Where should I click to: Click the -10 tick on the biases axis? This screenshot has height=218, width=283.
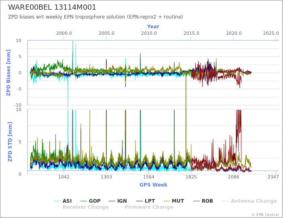(17, 105)
